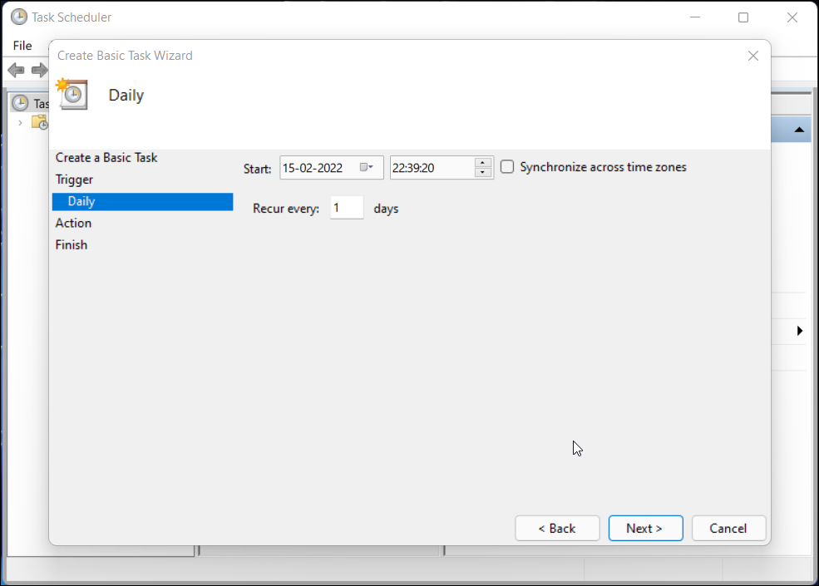Screen dimensions: 819x586
Task: Open the Start date calendar dropdown
Action: click(367, 167)
